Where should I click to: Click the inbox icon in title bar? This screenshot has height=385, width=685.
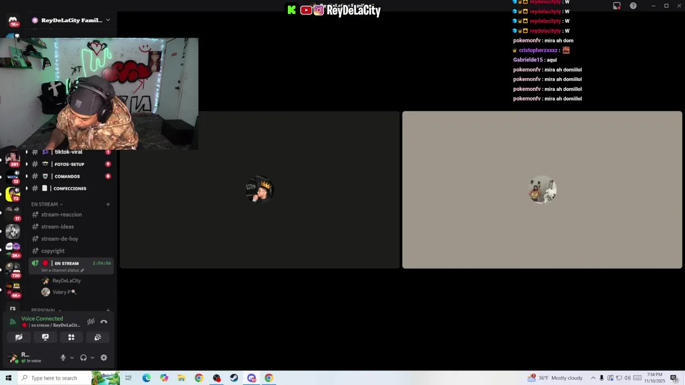point(616,6)
